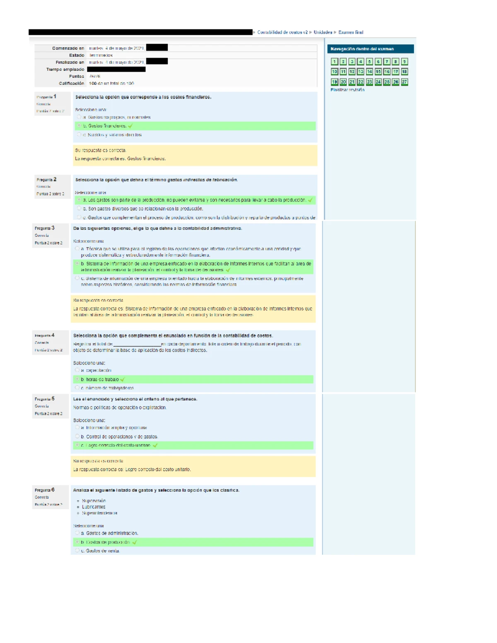Open question 23 from navigation grid

click(369, 82)
